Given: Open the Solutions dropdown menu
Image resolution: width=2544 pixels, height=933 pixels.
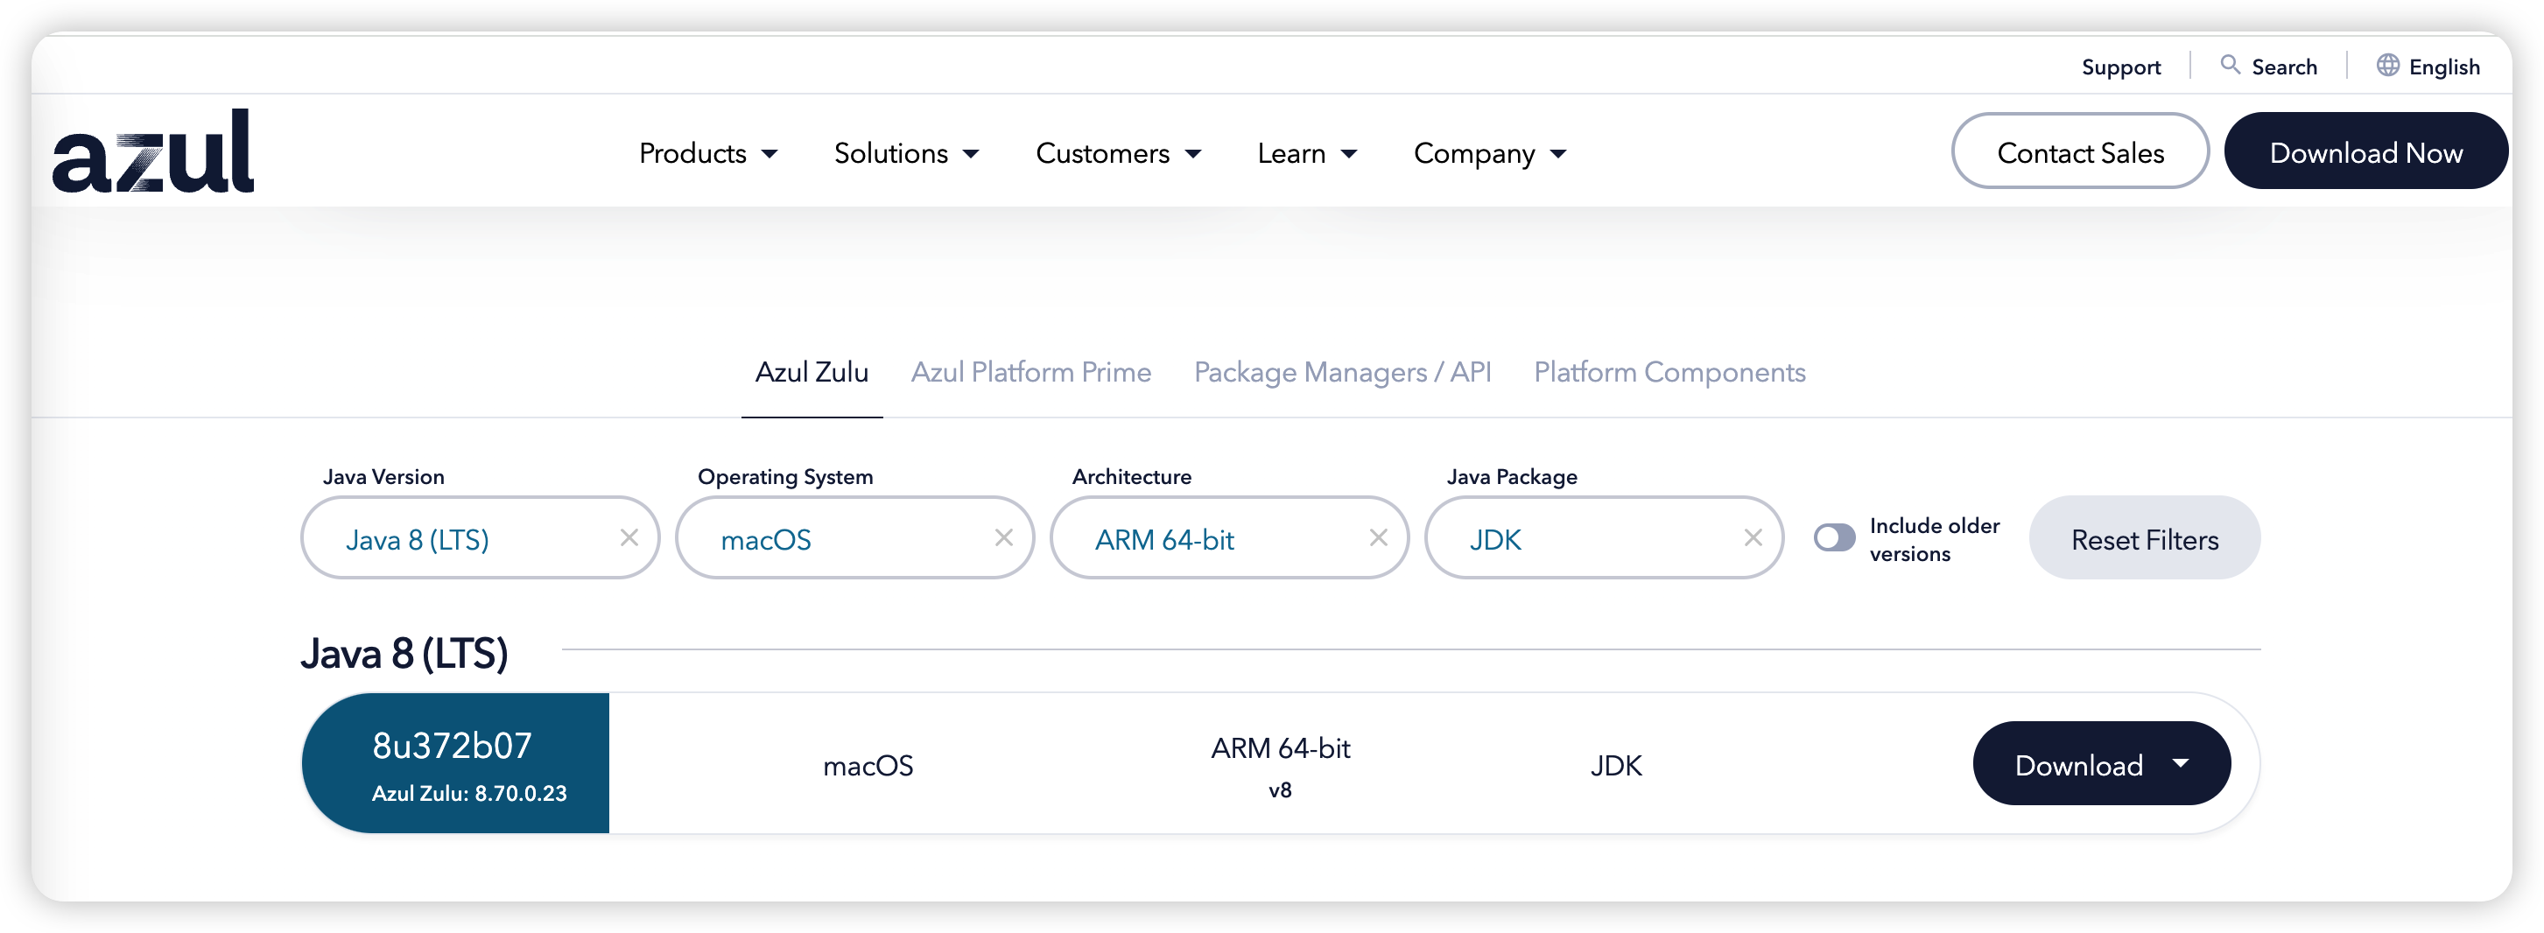Looking at the screenshot, I should (x=905, y=154).
